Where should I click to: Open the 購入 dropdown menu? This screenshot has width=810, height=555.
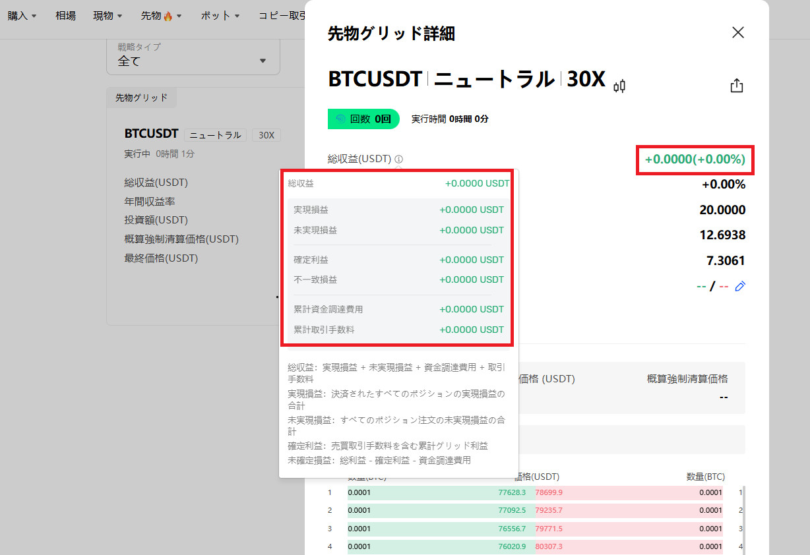[22, 15]
